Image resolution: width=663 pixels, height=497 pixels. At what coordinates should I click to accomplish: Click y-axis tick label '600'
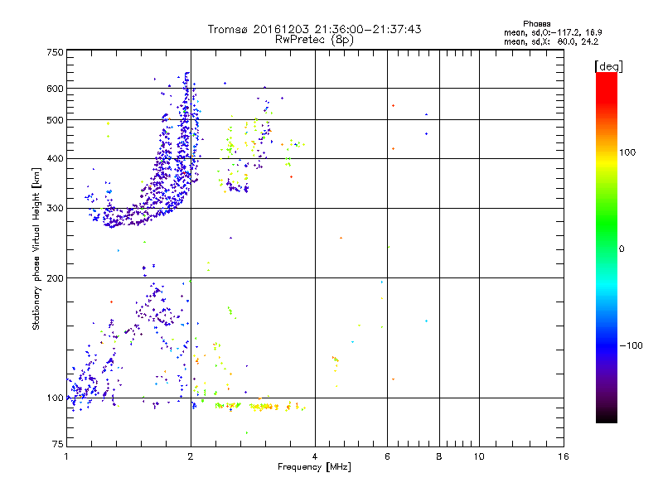(x=55, y=89)
